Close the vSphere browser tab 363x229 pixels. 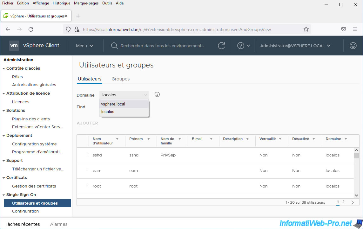click(x=66, y=16)
